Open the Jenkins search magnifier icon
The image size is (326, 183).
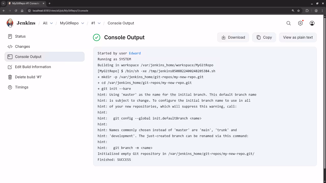tap(289, 23)
